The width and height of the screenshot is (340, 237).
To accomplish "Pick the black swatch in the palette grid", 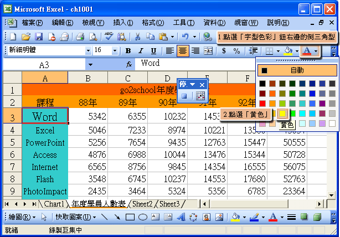I will pyautogui.click(x=262, y=83).
